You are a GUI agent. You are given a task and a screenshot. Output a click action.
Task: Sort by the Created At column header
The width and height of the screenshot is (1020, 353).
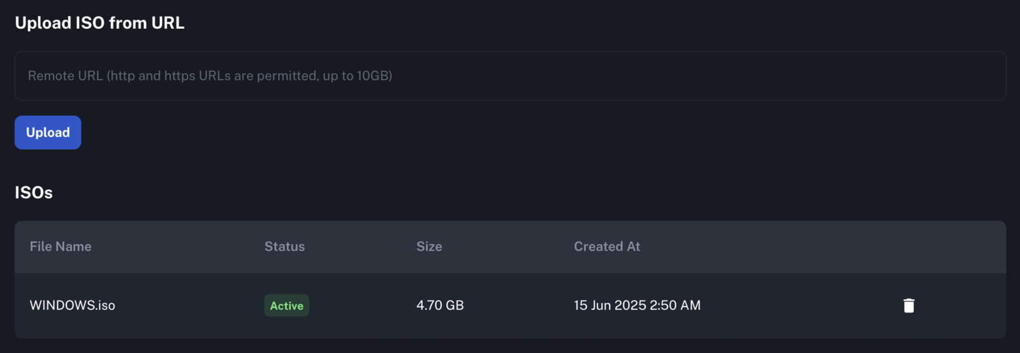click(x=607, y=247)
